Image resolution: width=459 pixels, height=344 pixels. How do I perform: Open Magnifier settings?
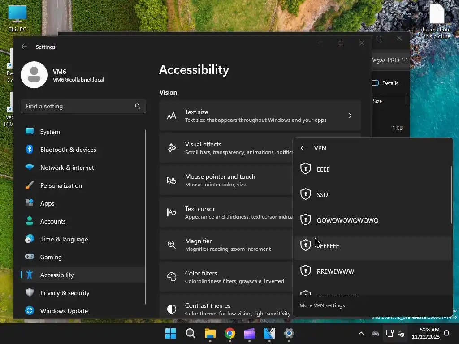pyautogui.click(x=226, y=245)
